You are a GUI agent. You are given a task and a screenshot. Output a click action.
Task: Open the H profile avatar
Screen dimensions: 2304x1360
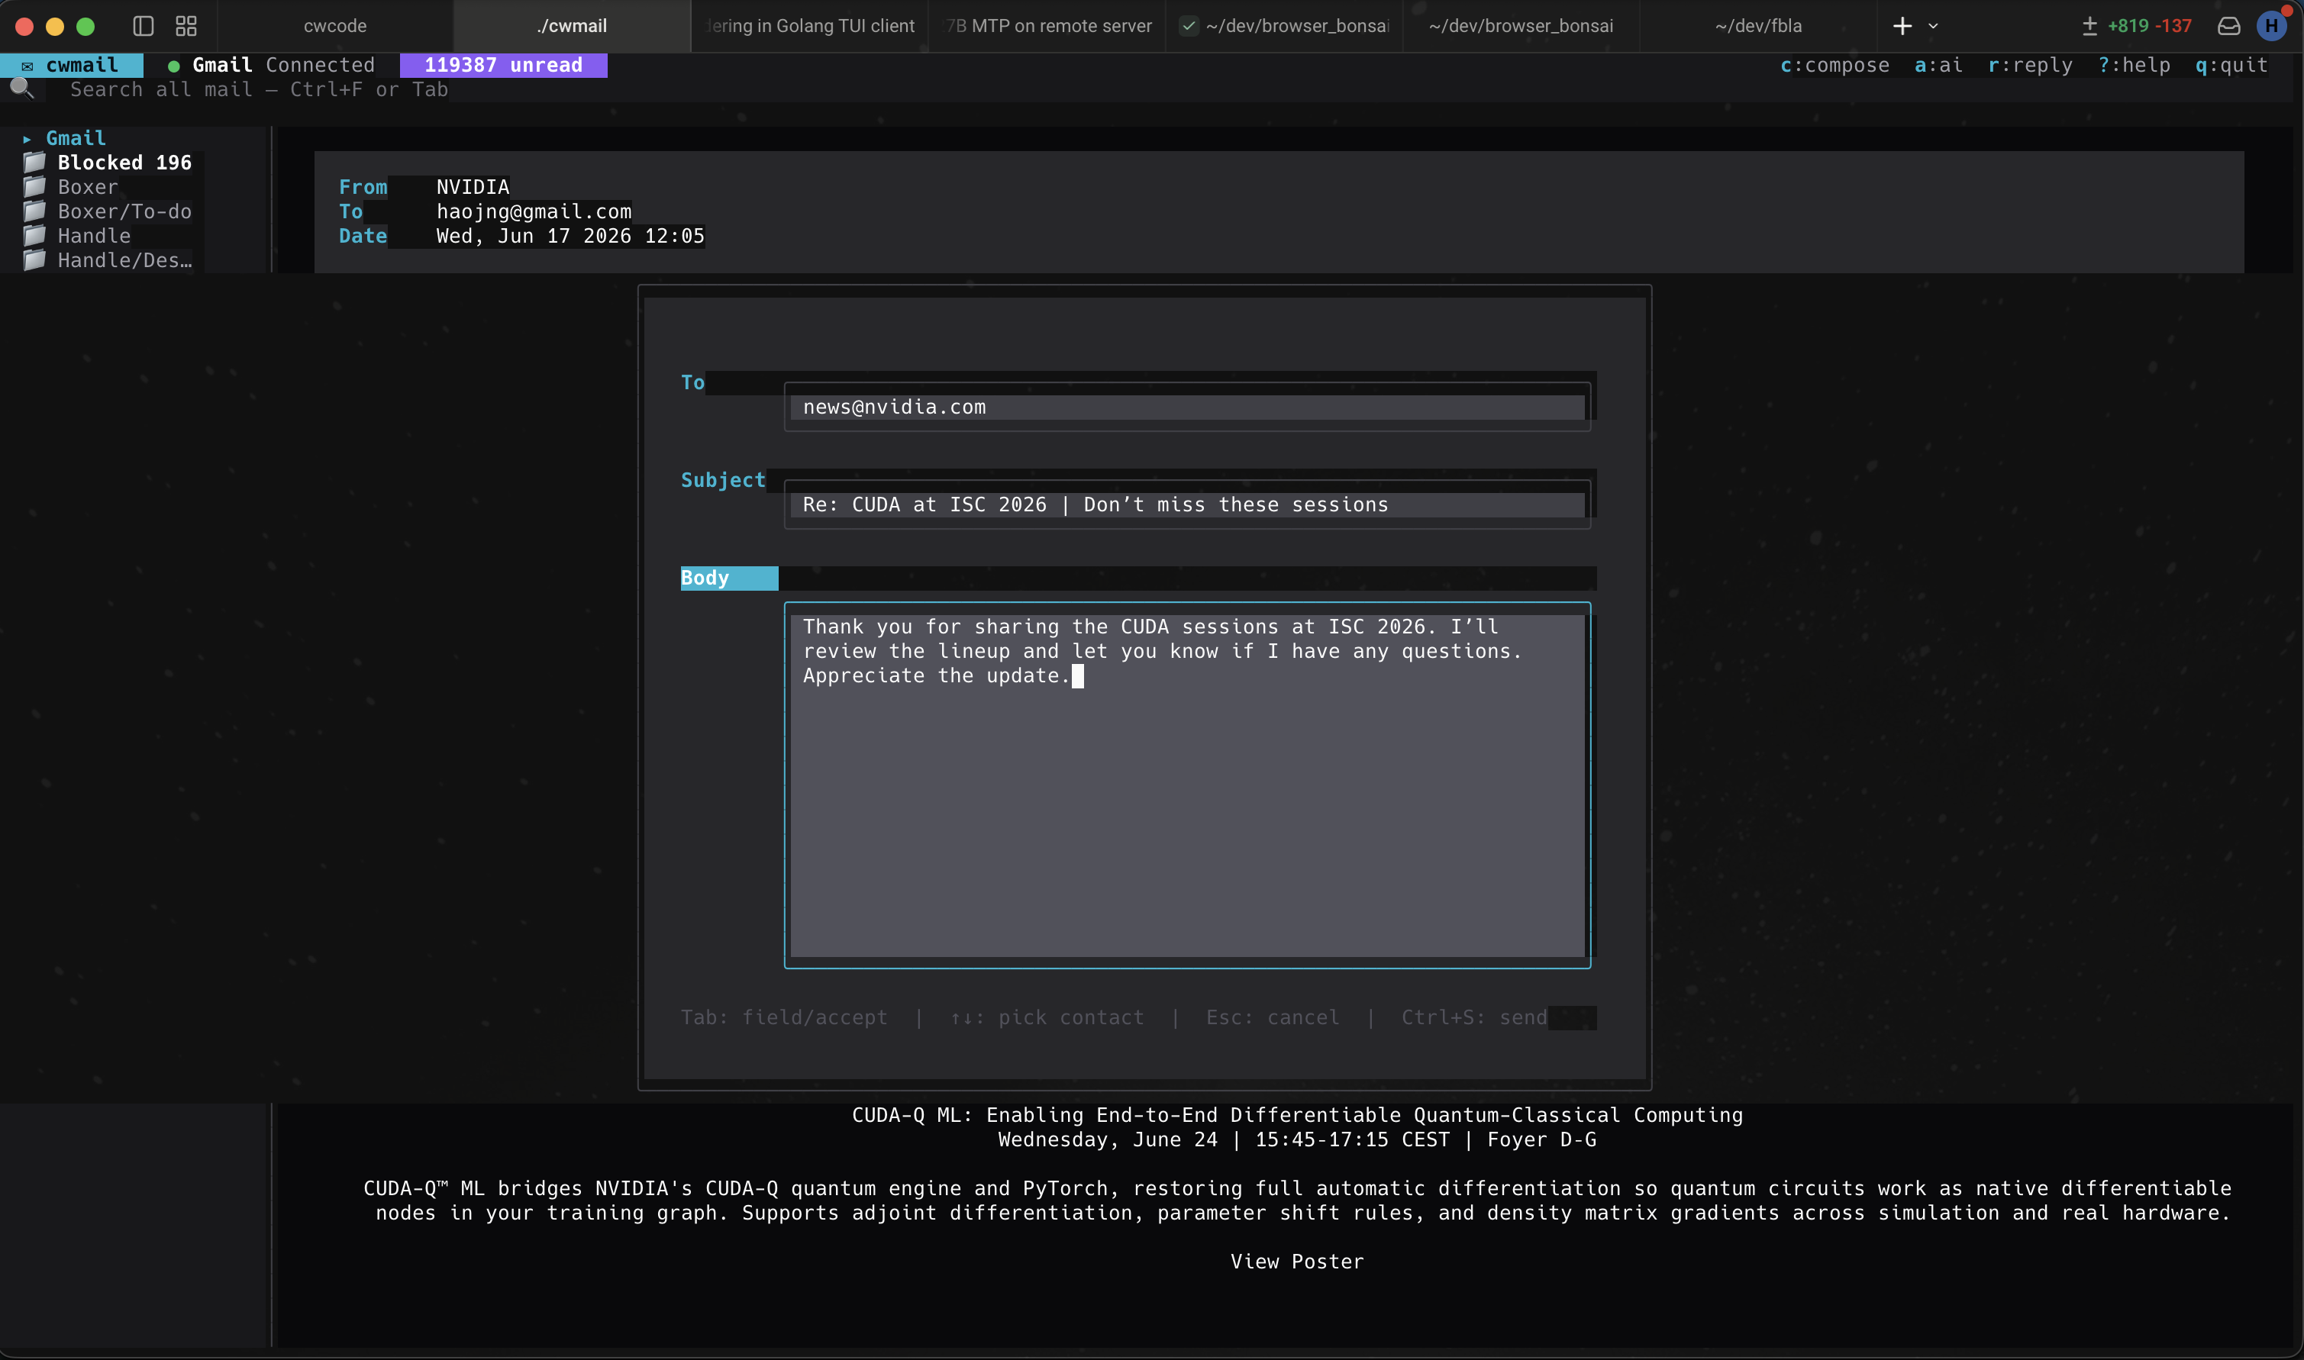(x=2271, y=26)
